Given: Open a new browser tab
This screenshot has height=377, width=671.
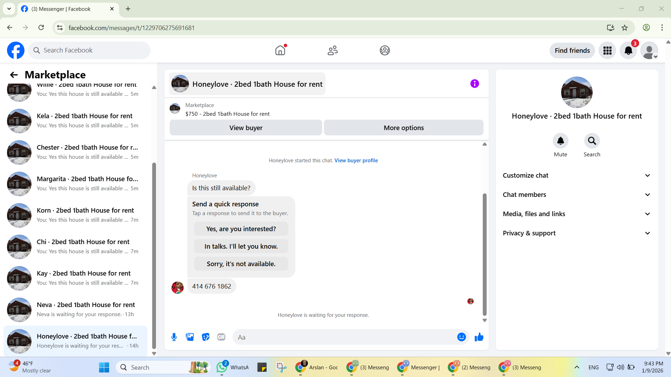Looking at the screenshot, I should [128, 9].
